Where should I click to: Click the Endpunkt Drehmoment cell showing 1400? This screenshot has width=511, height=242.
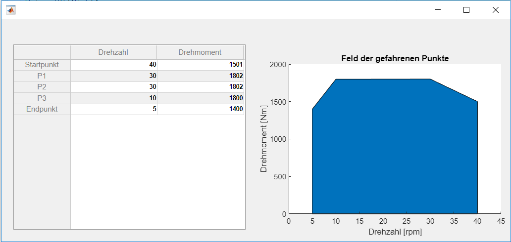[200, 109]
